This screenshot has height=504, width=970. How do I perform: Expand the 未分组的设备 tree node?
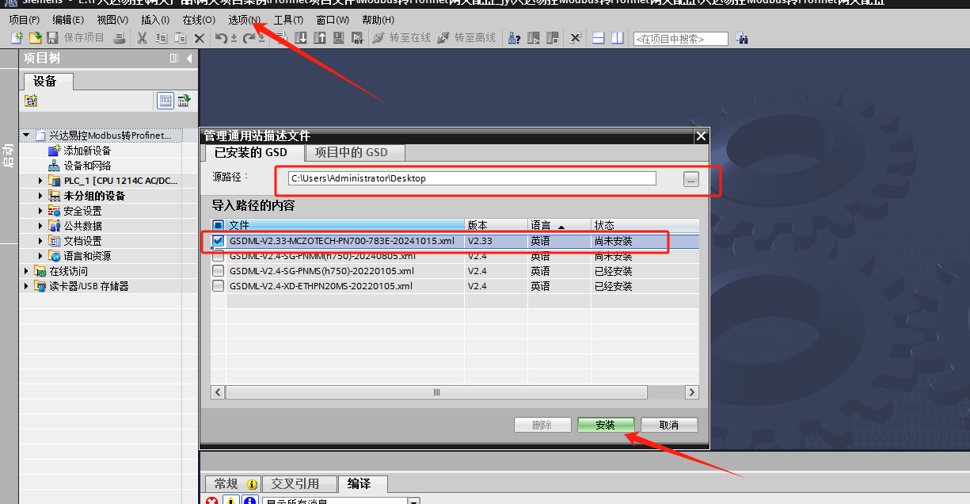click(x=41, y=196)
